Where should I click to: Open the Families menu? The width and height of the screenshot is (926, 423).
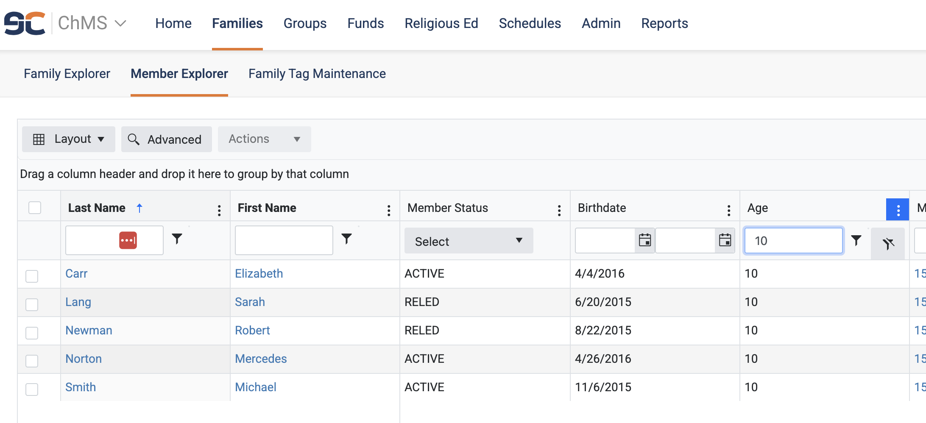point(237,23)
